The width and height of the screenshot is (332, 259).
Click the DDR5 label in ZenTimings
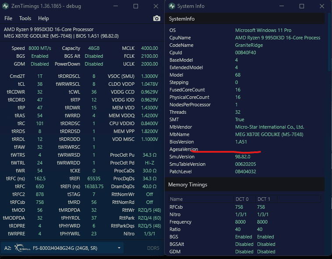point(153,248)
